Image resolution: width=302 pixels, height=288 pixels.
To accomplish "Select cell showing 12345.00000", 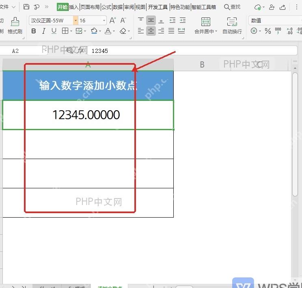I will click(x=88, y=115).
